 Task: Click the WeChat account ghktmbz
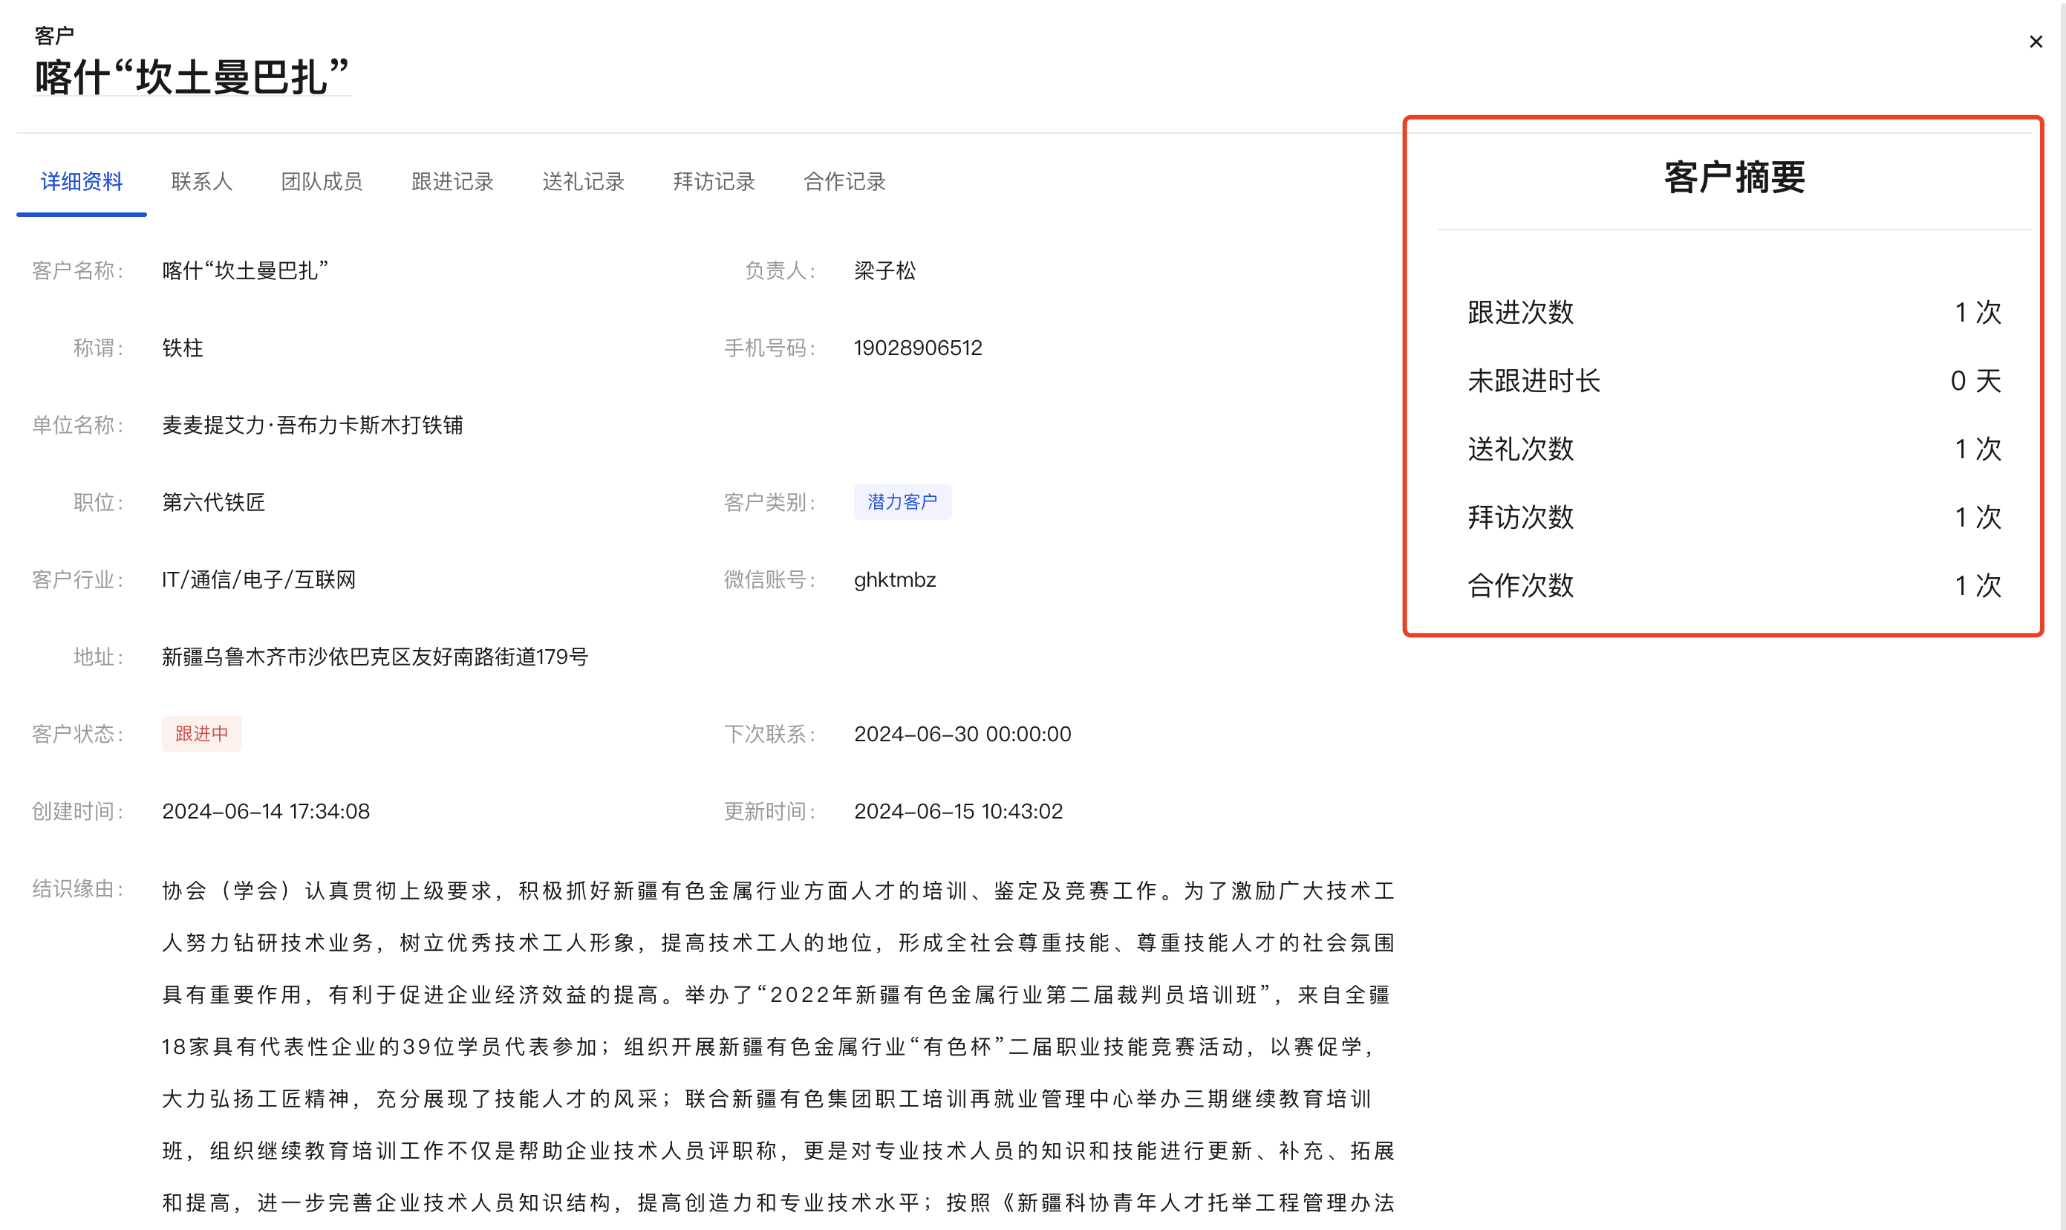[x=894, y=580]
